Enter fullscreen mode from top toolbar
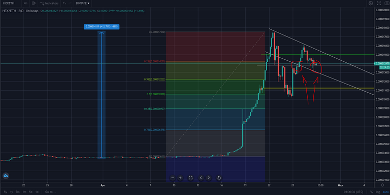390x195 pixels. pos(379,3)
